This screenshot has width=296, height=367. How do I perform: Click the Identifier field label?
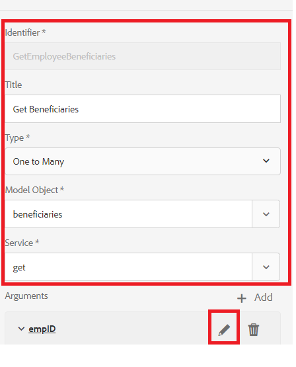tap(25, 32)
